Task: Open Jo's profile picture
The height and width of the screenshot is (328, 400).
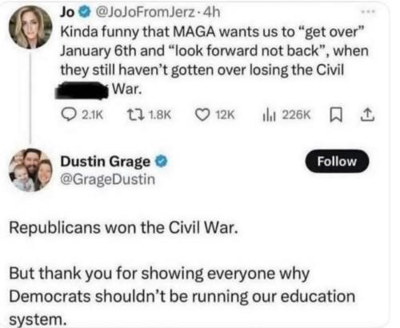Action: coord(30,27)
